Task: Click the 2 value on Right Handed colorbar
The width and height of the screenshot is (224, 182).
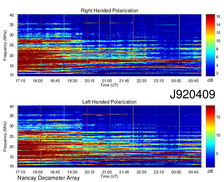Action: [x=217, y=73]
